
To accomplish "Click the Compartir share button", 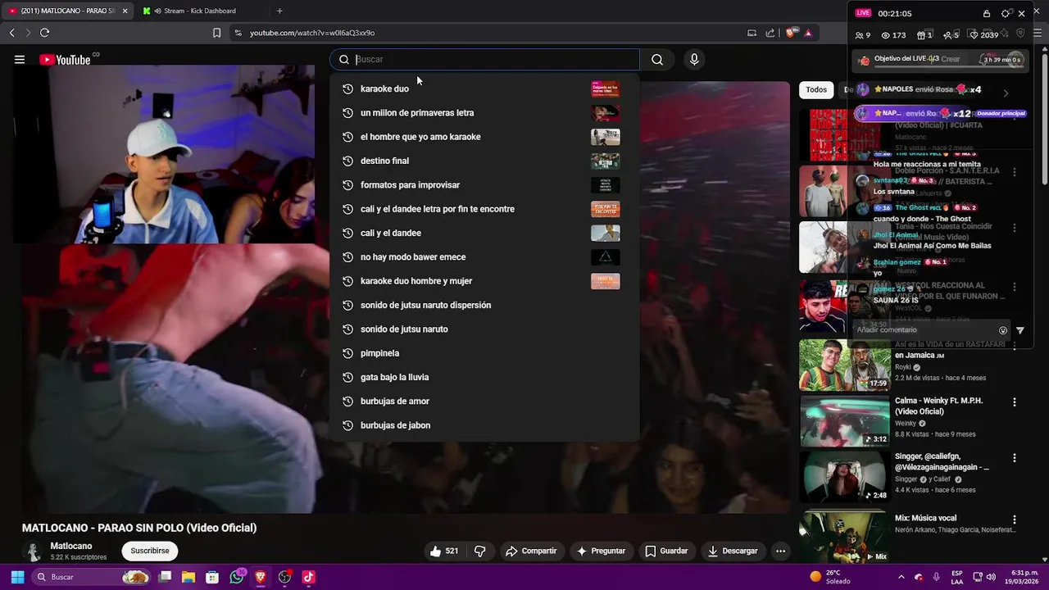I will pos(531,551).
